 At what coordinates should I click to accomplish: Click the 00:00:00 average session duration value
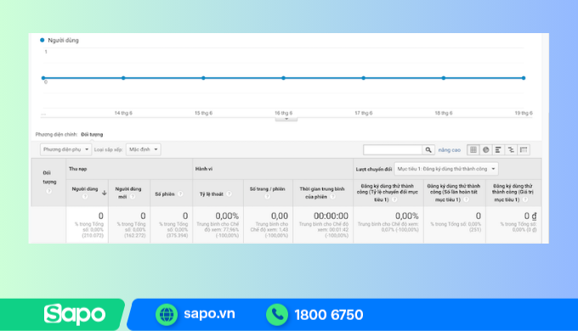[331, 216]
